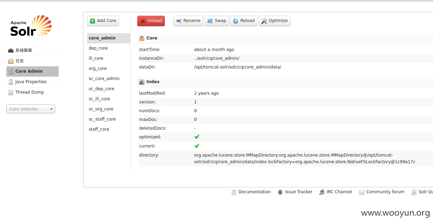Open the IRC Channel link
The width and height of the screenshot is (433, 223).
coord(336,192)
